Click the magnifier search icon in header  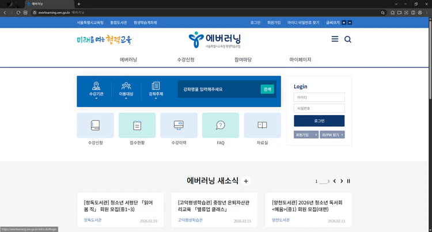coord(348,39)
